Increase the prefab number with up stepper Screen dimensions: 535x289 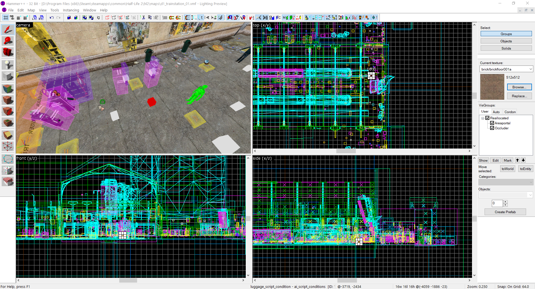(x=505, y=201)
